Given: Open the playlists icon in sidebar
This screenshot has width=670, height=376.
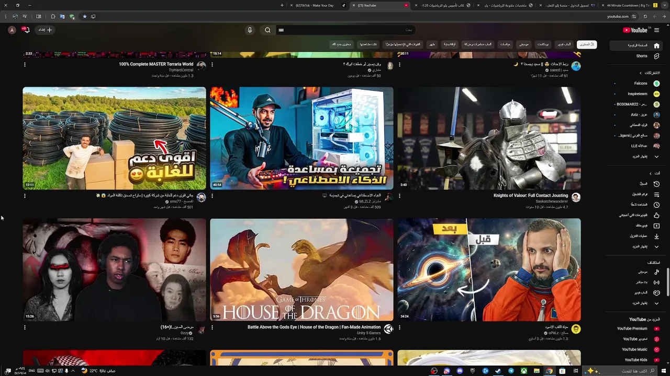Looking at the screenshot, I should [656, 194].
